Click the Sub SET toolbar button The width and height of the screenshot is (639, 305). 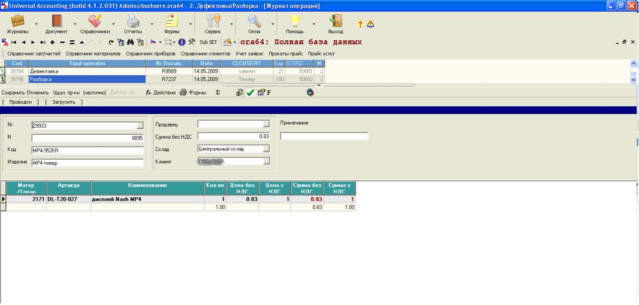[x=208, y=42]
